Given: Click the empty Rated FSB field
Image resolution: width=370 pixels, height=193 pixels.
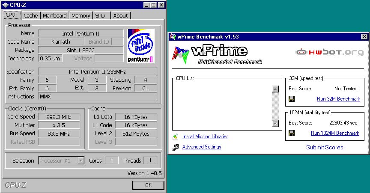Looking at the screenshot, I should (59, 142).
